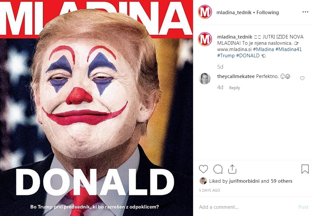The height and width of the screenshot is (216, 313).
Task: Click the small avatar next to Liked by
Action: [x=203, y=181]
